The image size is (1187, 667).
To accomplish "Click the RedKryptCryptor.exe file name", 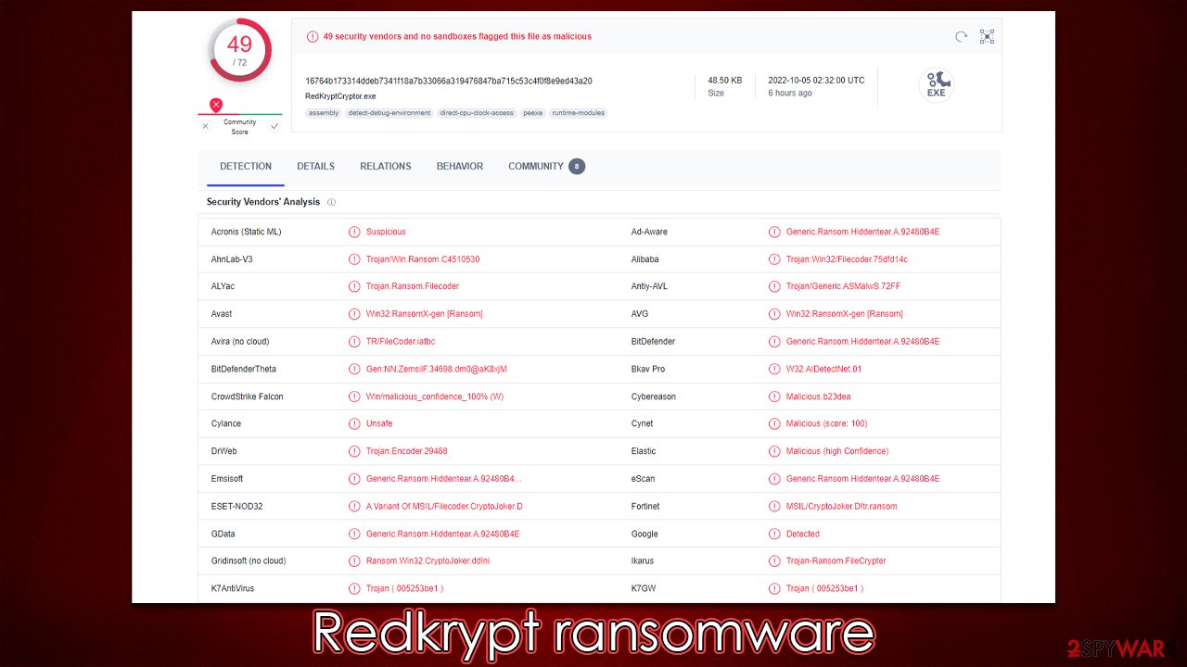I will (x=340, y=96).
